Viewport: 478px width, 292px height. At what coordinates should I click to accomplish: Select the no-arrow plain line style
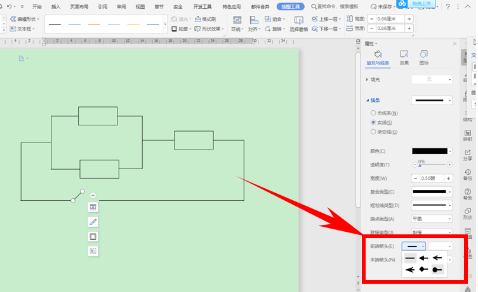click(410, 258)
